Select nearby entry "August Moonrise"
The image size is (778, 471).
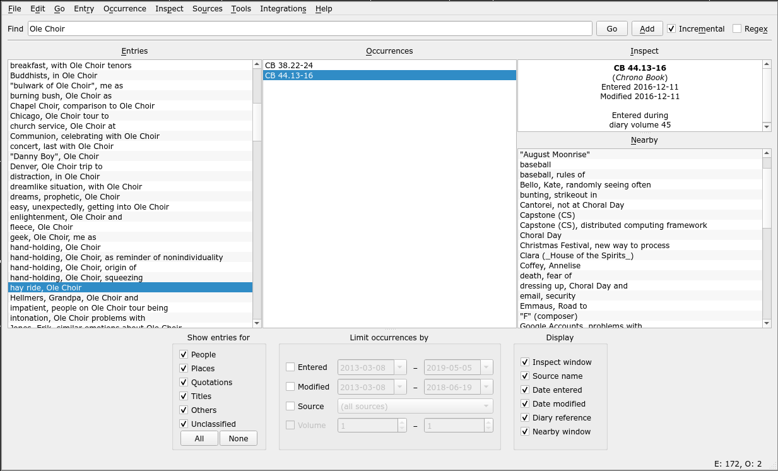(640, 155)
